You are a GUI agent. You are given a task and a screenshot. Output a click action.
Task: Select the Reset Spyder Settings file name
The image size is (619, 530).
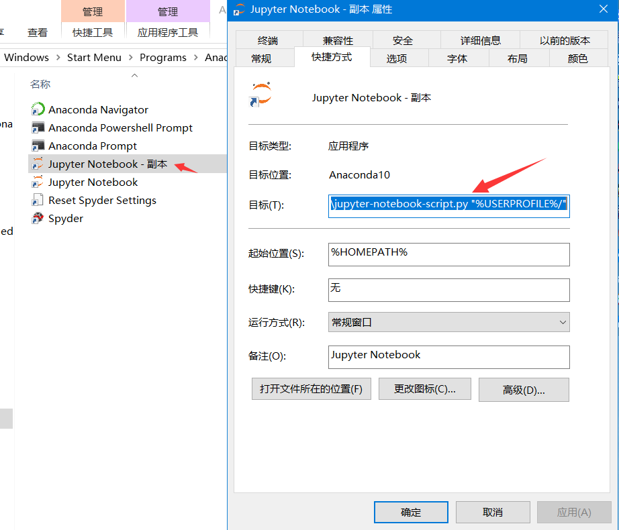[x=102, y=201]
